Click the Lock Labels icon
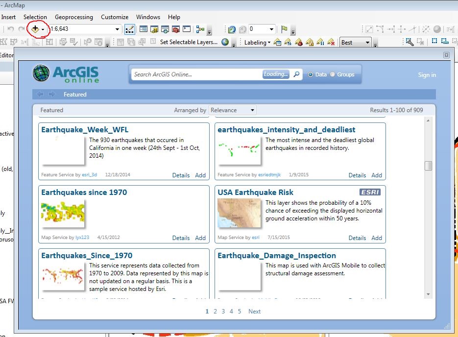This screenshot has height=337, width=458. point(310,43)
